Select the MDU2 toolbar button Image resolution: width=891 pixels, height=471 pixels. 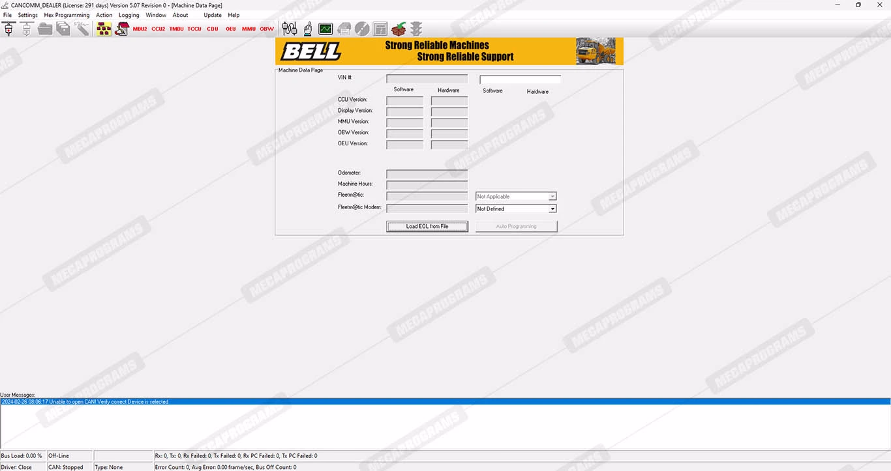[140, 29]
